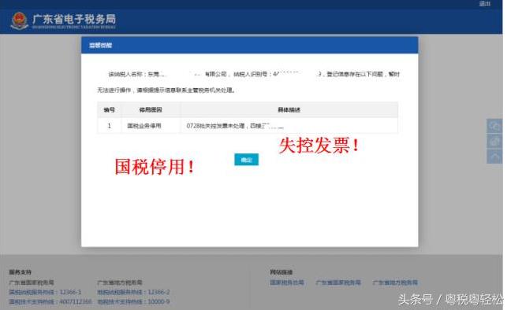Click the middle icon of floating sidebar
This screenshot has width=511, height=310.
(494, 141)
